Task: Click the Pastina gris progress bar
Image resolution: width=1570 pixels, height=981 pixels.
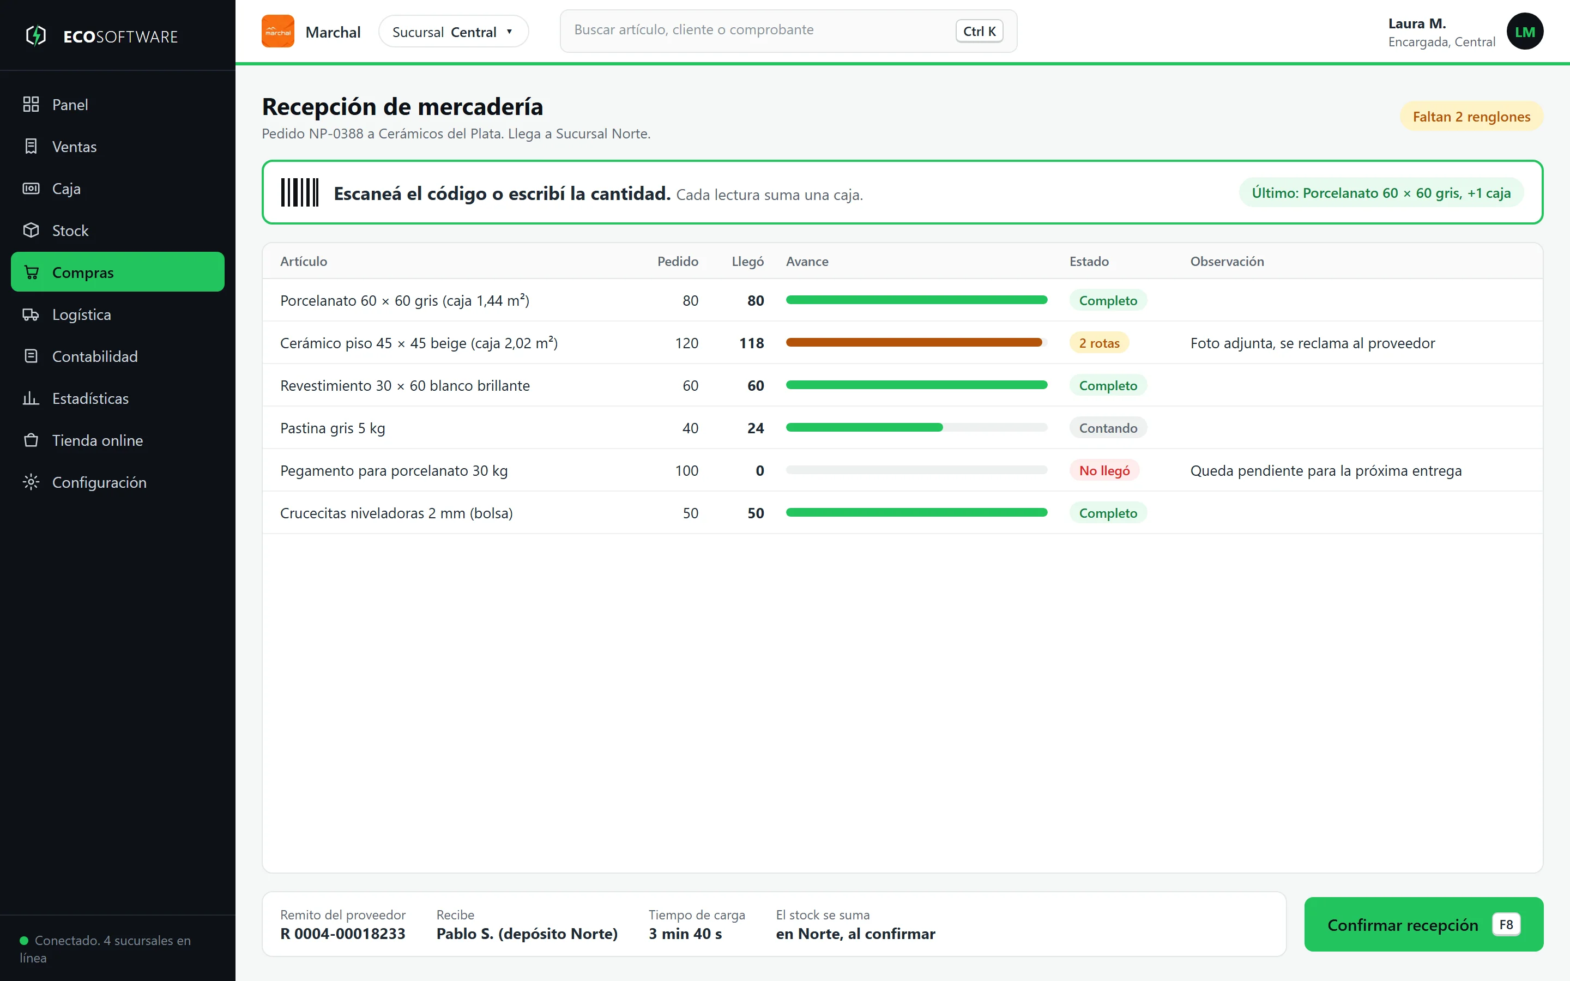Action: (x=917, y=428)
